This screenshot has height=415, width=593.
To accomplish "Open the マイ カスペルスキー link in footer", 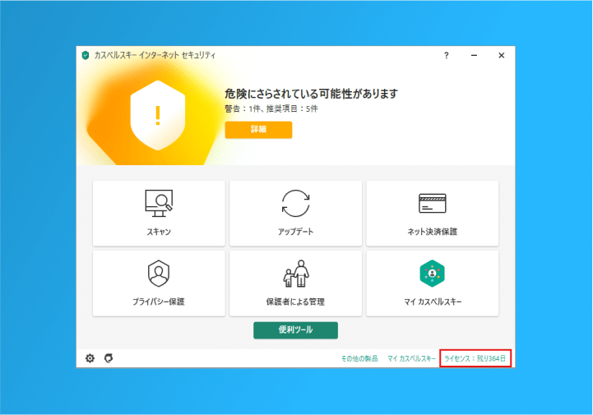I will point(411,359).
